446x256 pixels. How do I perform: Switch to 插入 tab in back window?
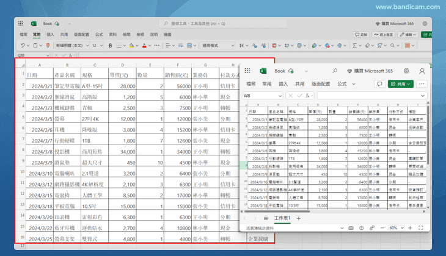coord(50,35)
